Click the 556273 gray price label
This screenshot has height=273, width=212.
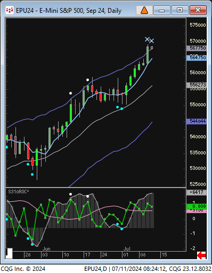click(197, 85)
